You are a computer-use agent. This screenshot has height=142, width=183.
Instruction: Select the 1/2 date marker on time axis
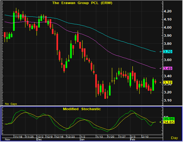point(83,137)
